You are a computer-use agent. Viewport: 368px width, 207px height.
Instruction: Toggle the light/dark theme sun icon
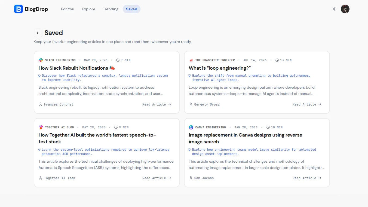334,9
